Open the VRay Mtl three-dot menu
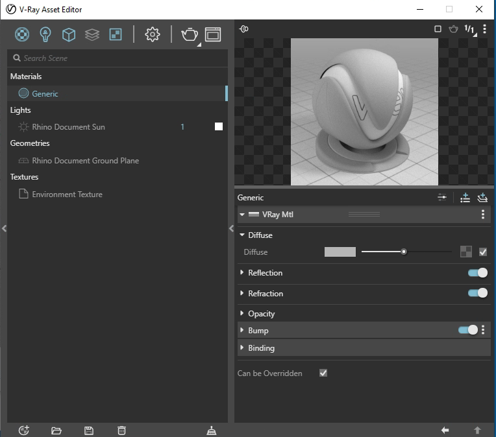496x437 pixels. point(483,214)
